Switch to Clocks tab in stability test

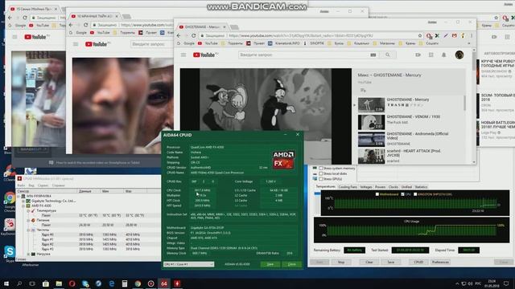point(393,187)
